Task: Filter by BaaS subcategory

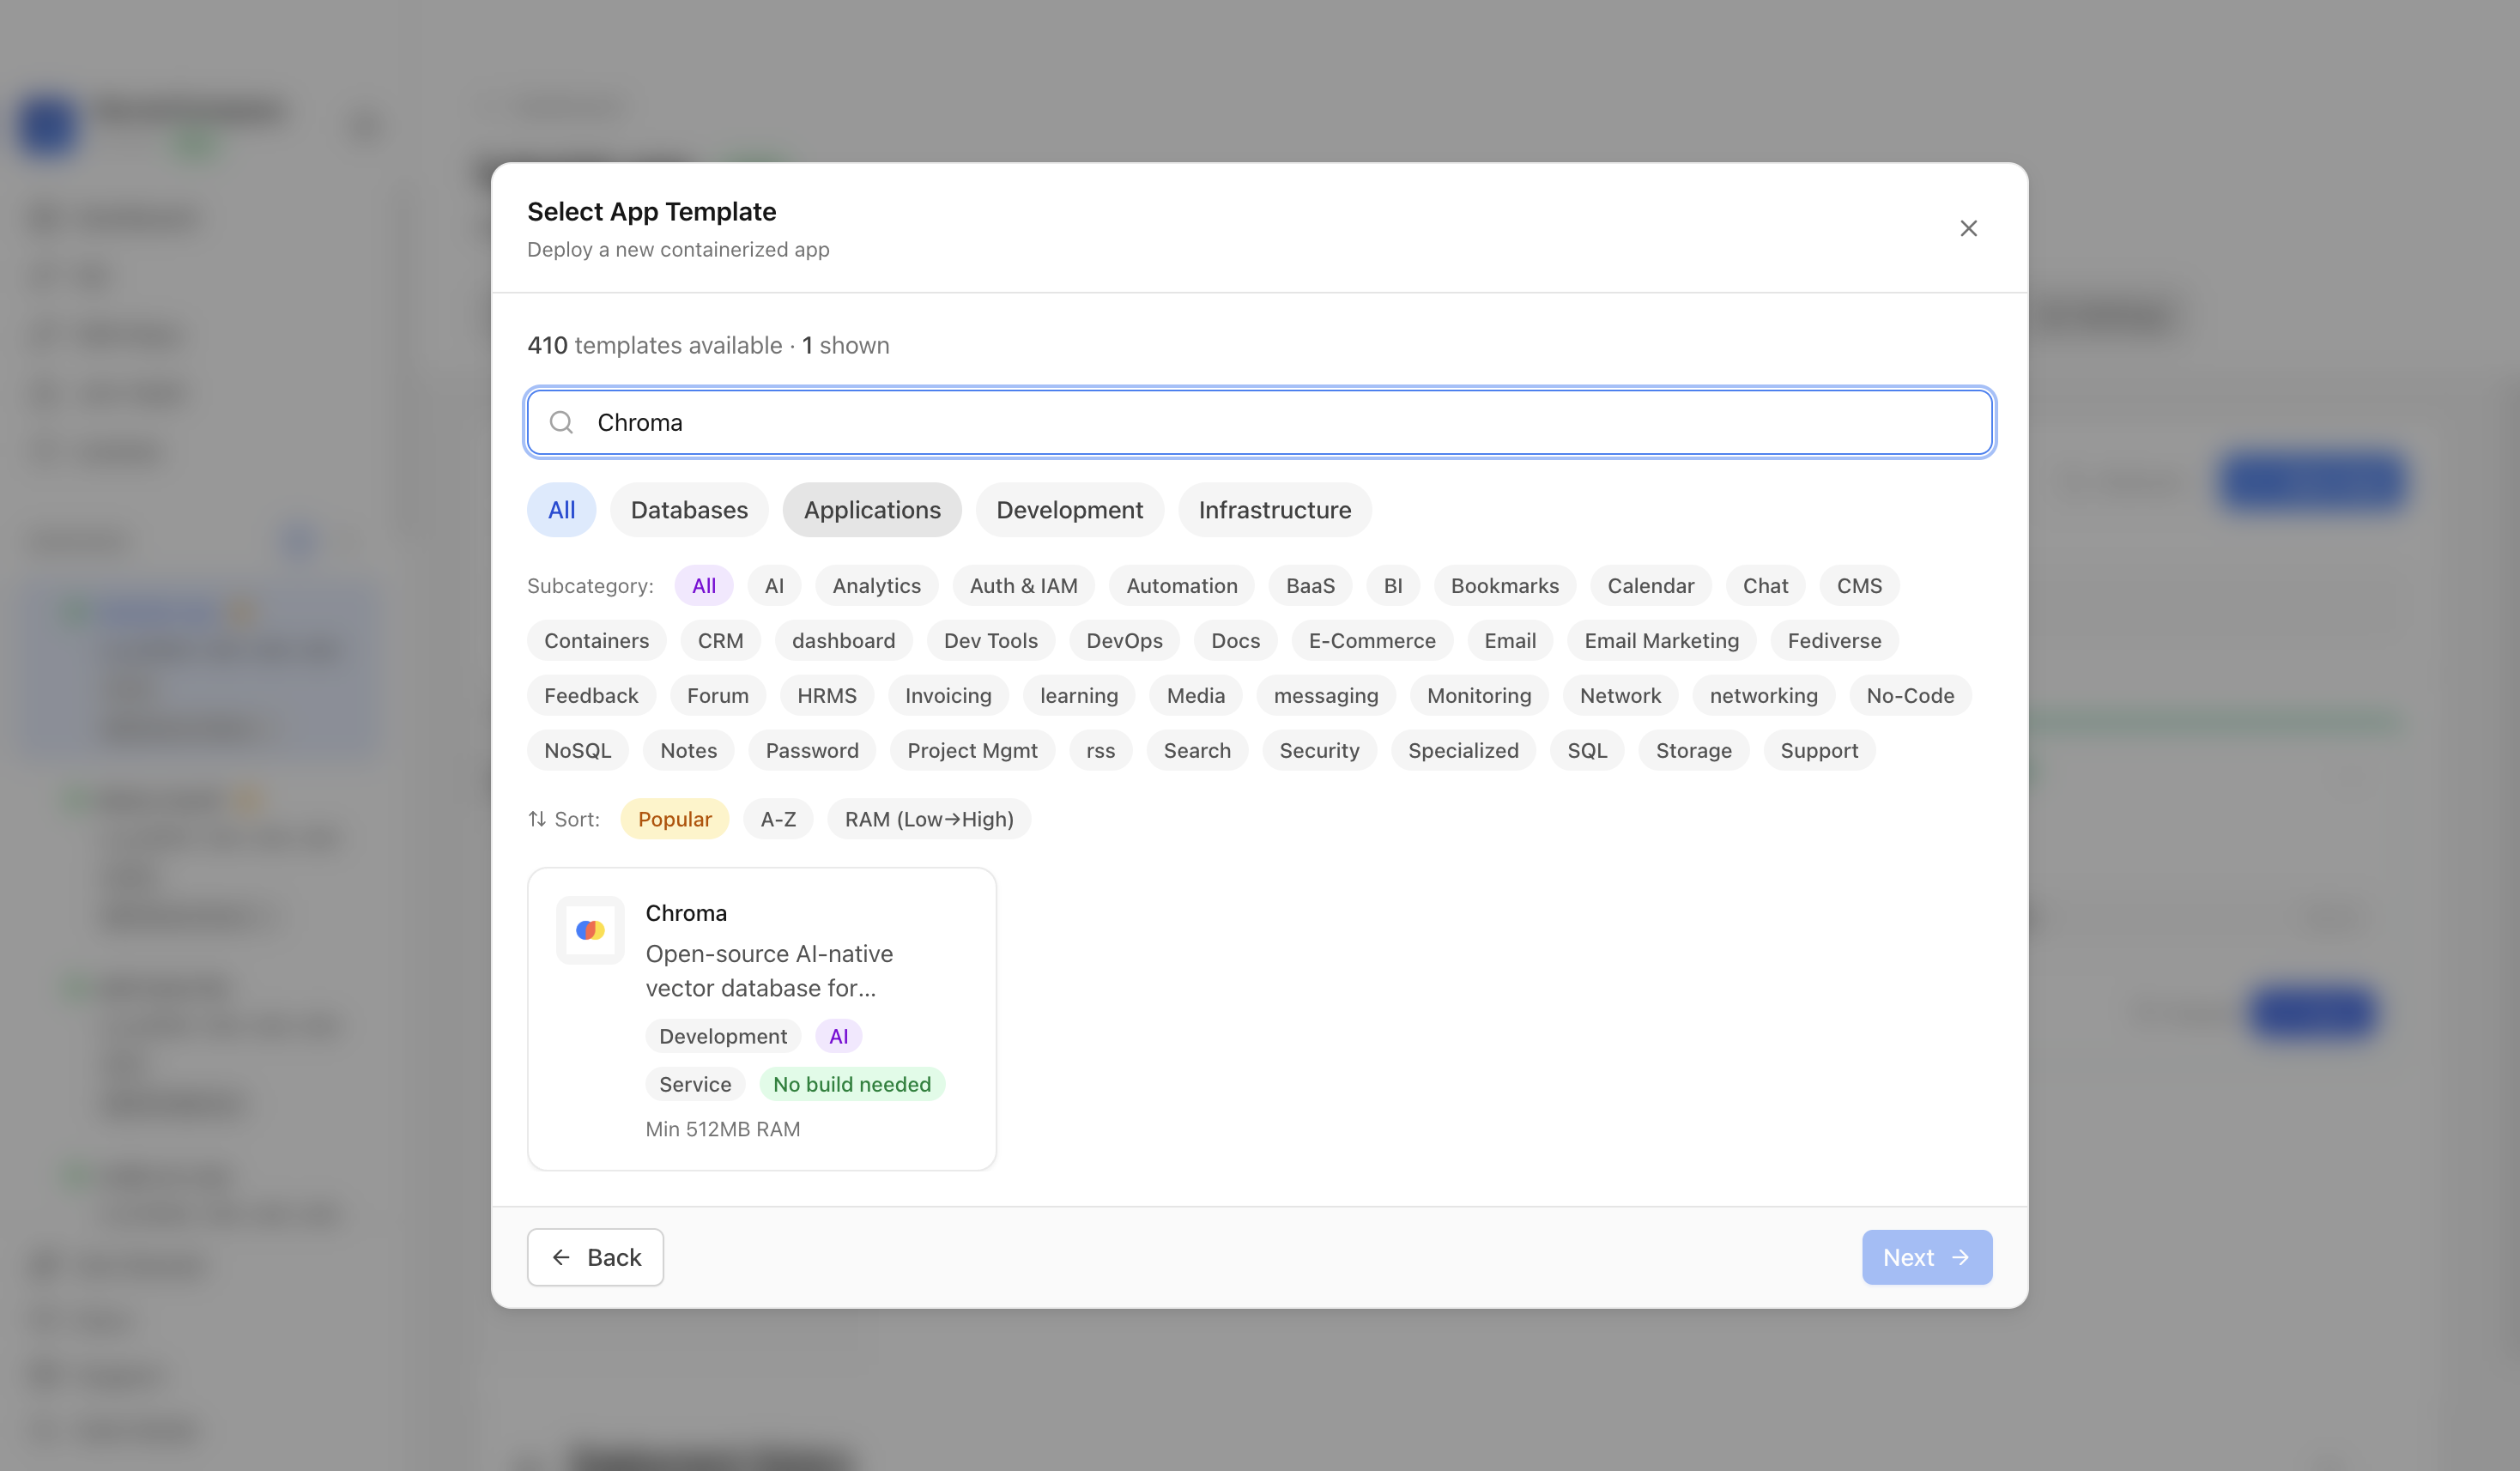Action: pos(1310,586)
